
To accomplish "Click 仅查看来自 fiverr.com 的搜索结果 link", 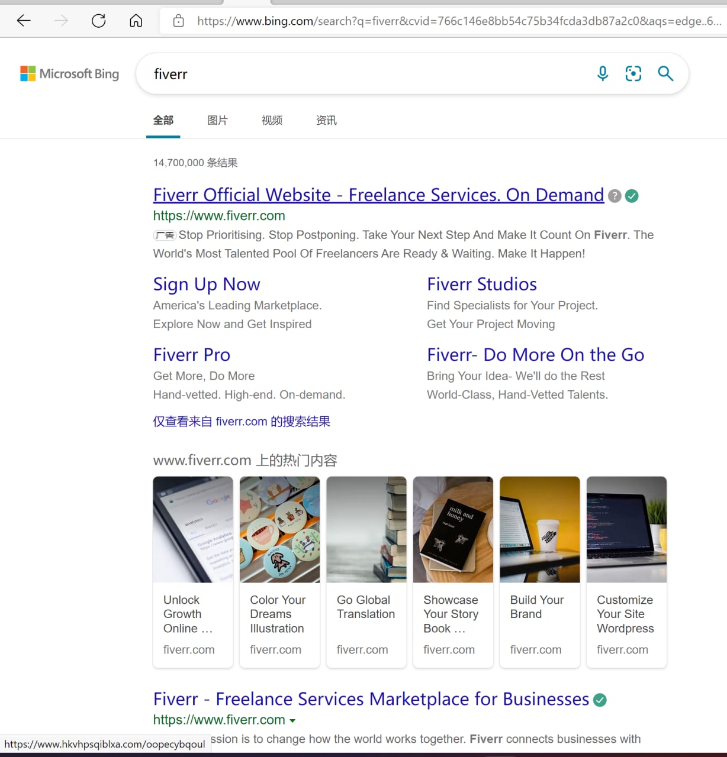I will point(242,421).
